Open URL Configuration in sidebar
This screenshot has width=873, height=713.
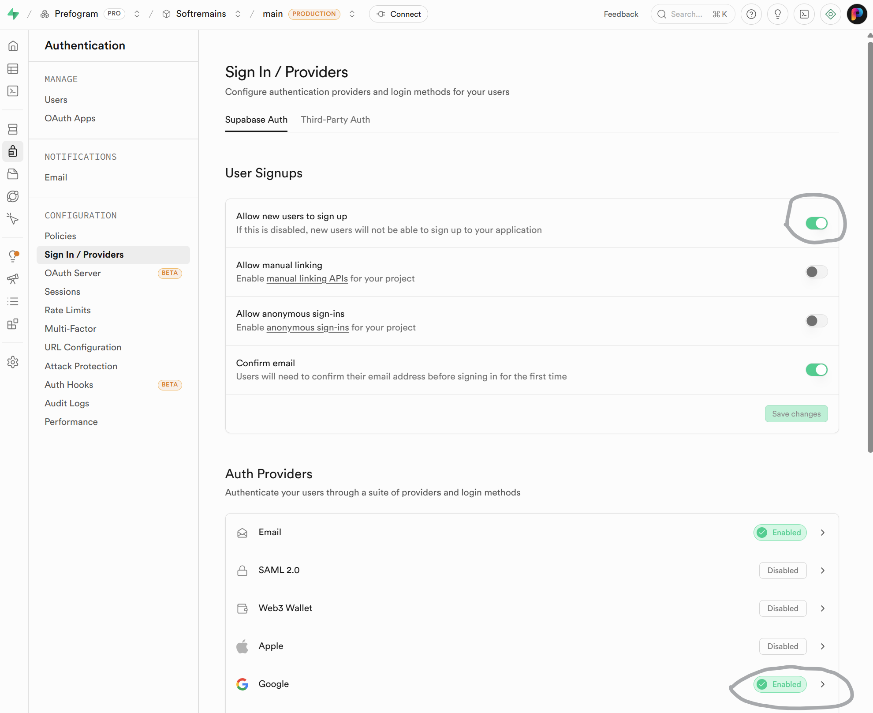tap(83, 347)
